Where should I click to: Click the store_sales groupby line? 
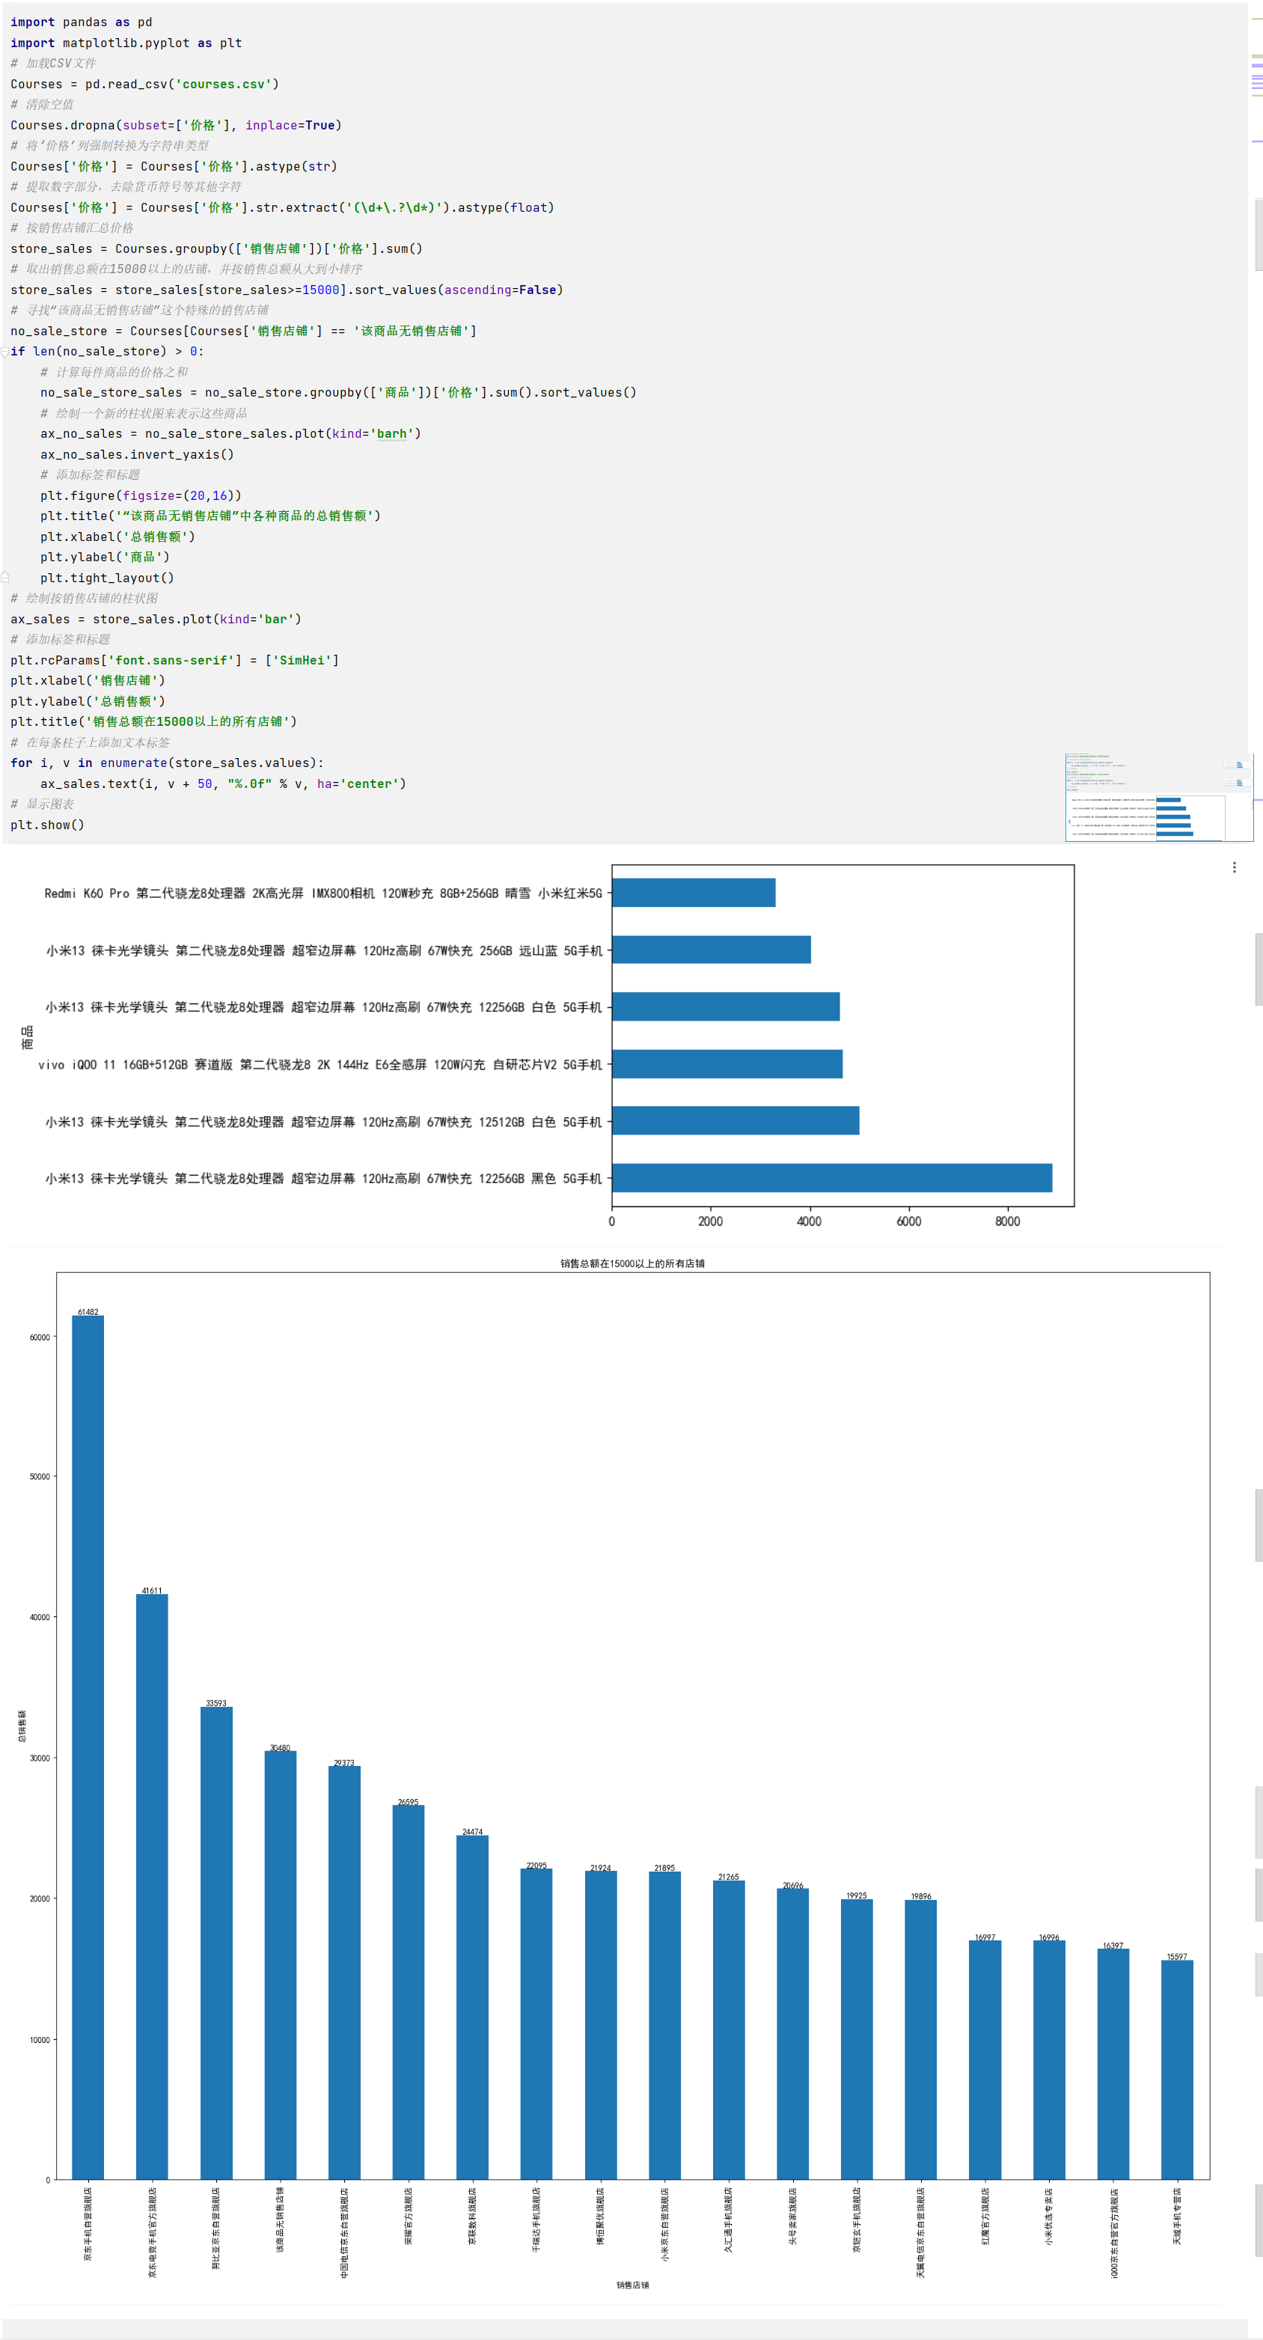(217, 248)
